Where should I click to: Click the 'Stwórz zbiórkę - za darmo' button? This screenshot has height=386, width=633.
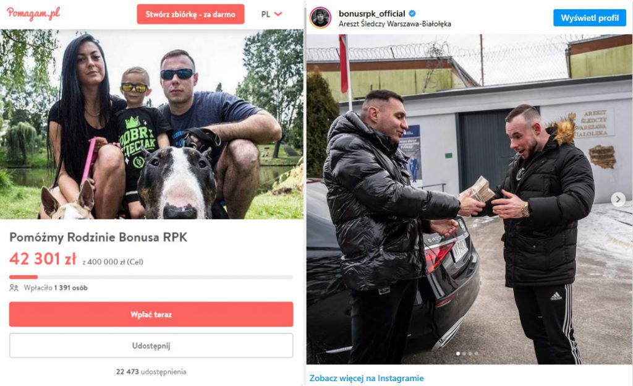tap(190, 14)
